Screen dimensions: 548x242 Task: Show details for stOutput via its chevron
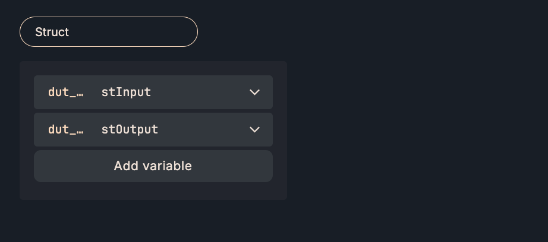point(255,130)
